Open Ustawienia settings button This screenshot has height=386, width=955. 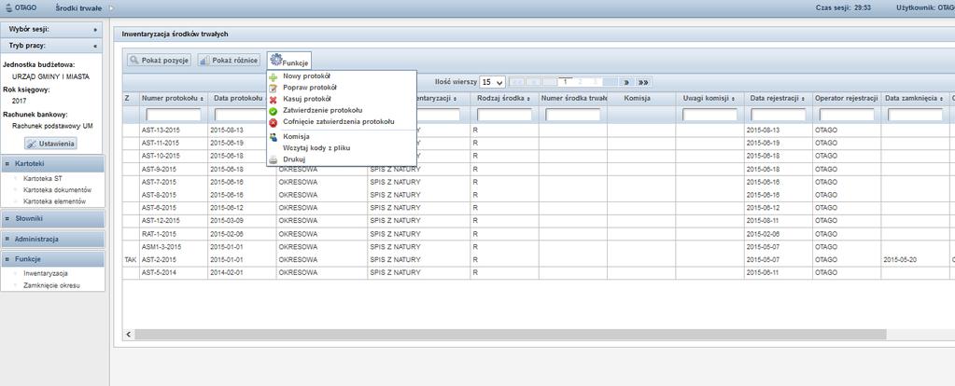click(x=50, y=144)
